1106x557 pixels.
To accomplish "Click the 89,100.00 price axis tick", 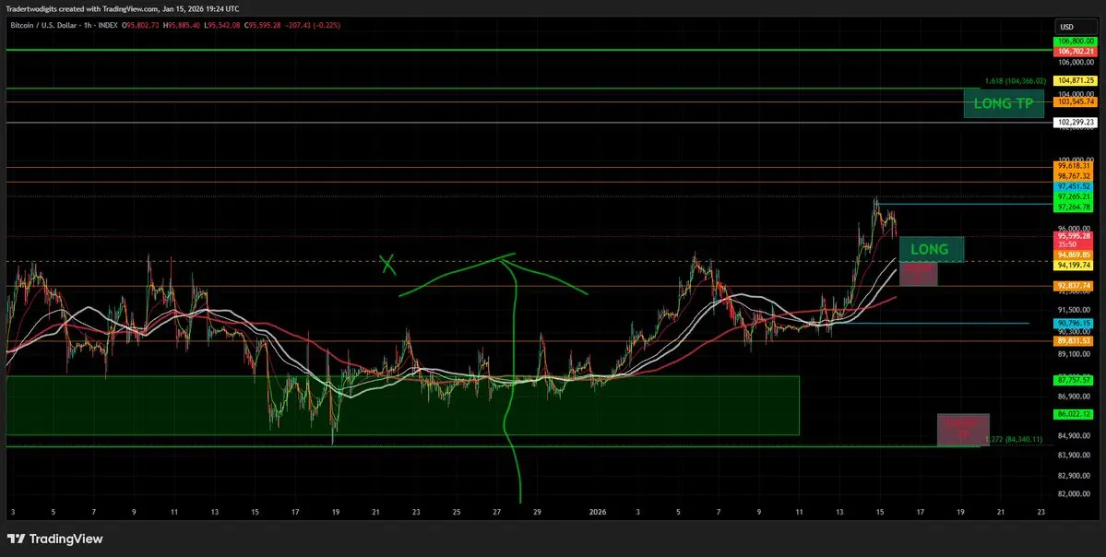I will click(1075, 354).
